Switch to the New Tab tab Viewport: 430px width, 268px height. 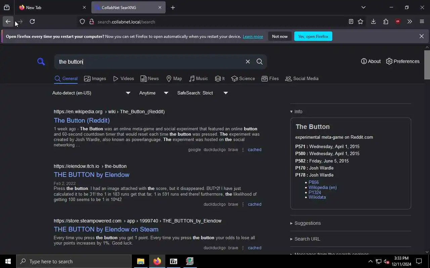coord(52,7)
